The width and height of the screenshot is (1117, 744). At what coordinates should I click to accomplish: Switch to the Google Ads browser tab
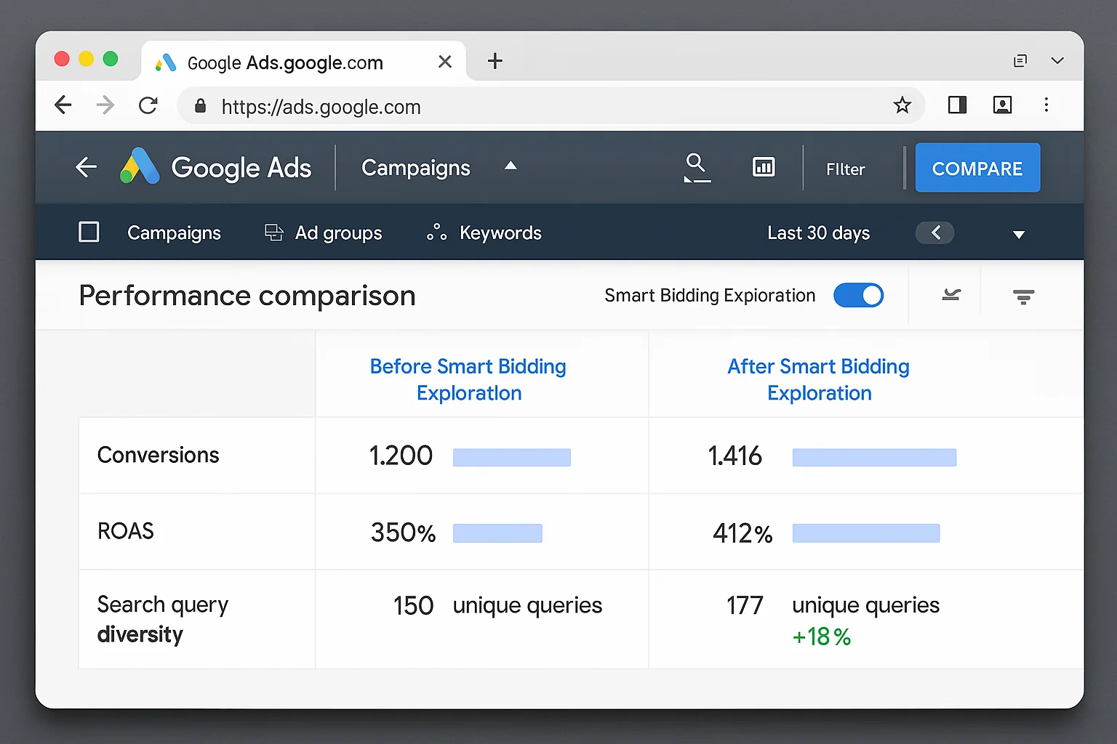(x=284, y=62)
